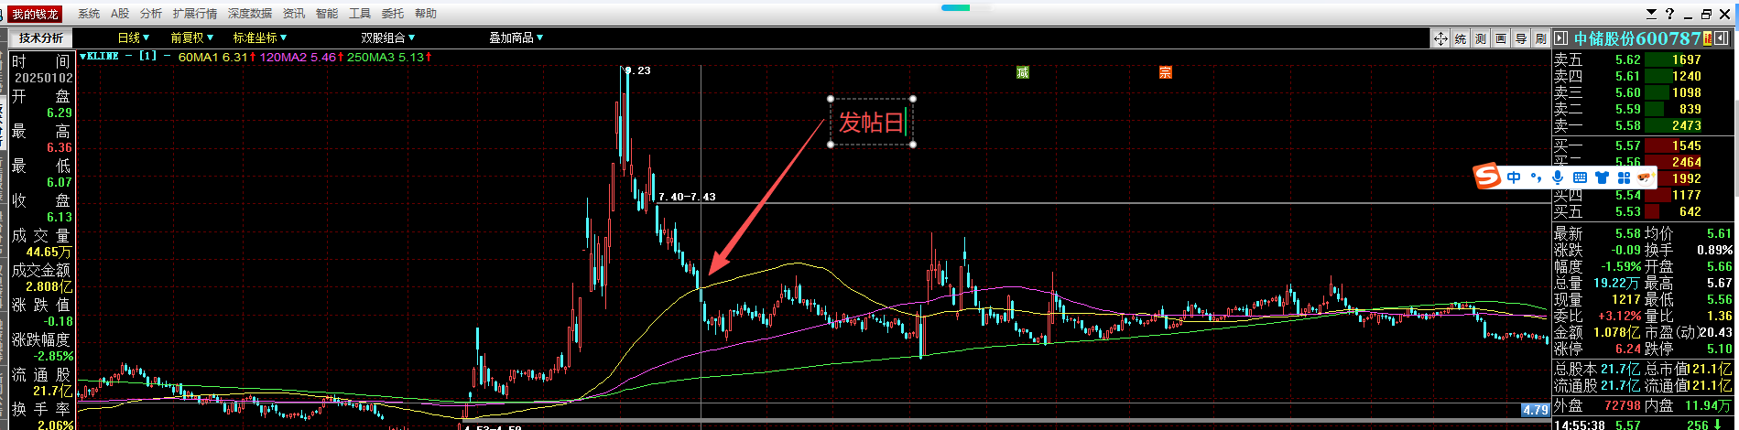1739x430 pixels.
Task: Open the 智能 menu
Action: [x=327, y=14]
